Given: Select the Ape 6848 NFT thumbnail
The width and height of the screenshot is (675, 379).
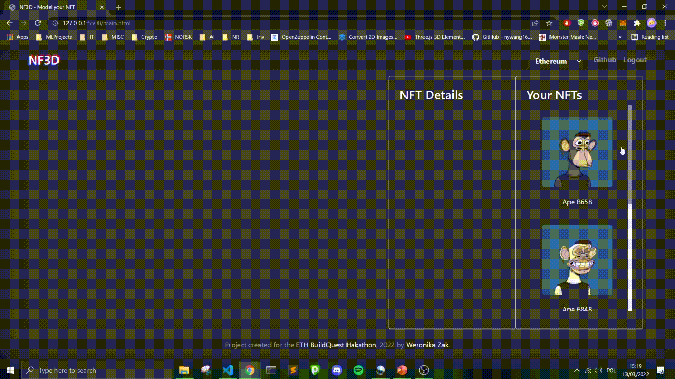Looking at the screenshot, I should [x=577, y=260].
